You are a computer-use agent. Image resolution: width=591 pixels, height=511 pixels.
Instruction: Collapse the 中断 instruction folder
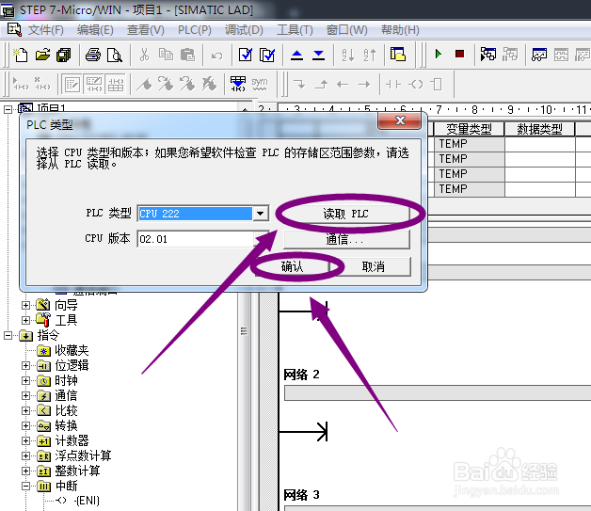[x=25, y=487]
